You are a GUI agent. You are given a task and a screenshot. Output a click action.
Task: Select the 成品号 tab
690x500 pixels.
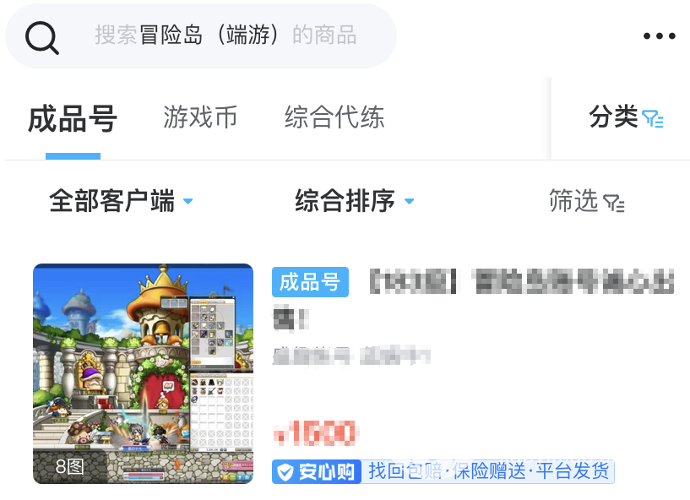coord(73,119)
